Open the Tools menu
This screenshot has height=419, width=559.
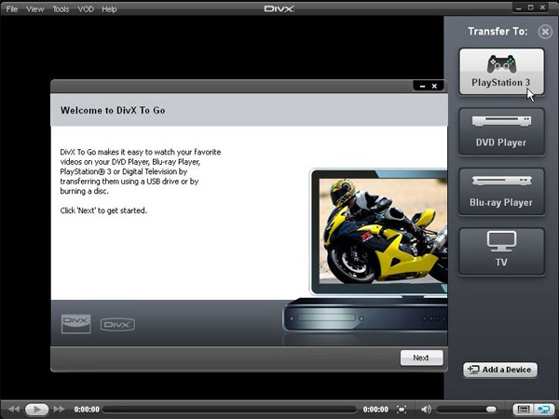click(x=61, y=9)
